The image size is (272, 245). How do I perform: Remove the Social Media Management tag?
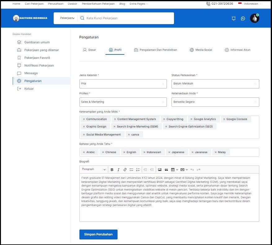tap(84, 135)
